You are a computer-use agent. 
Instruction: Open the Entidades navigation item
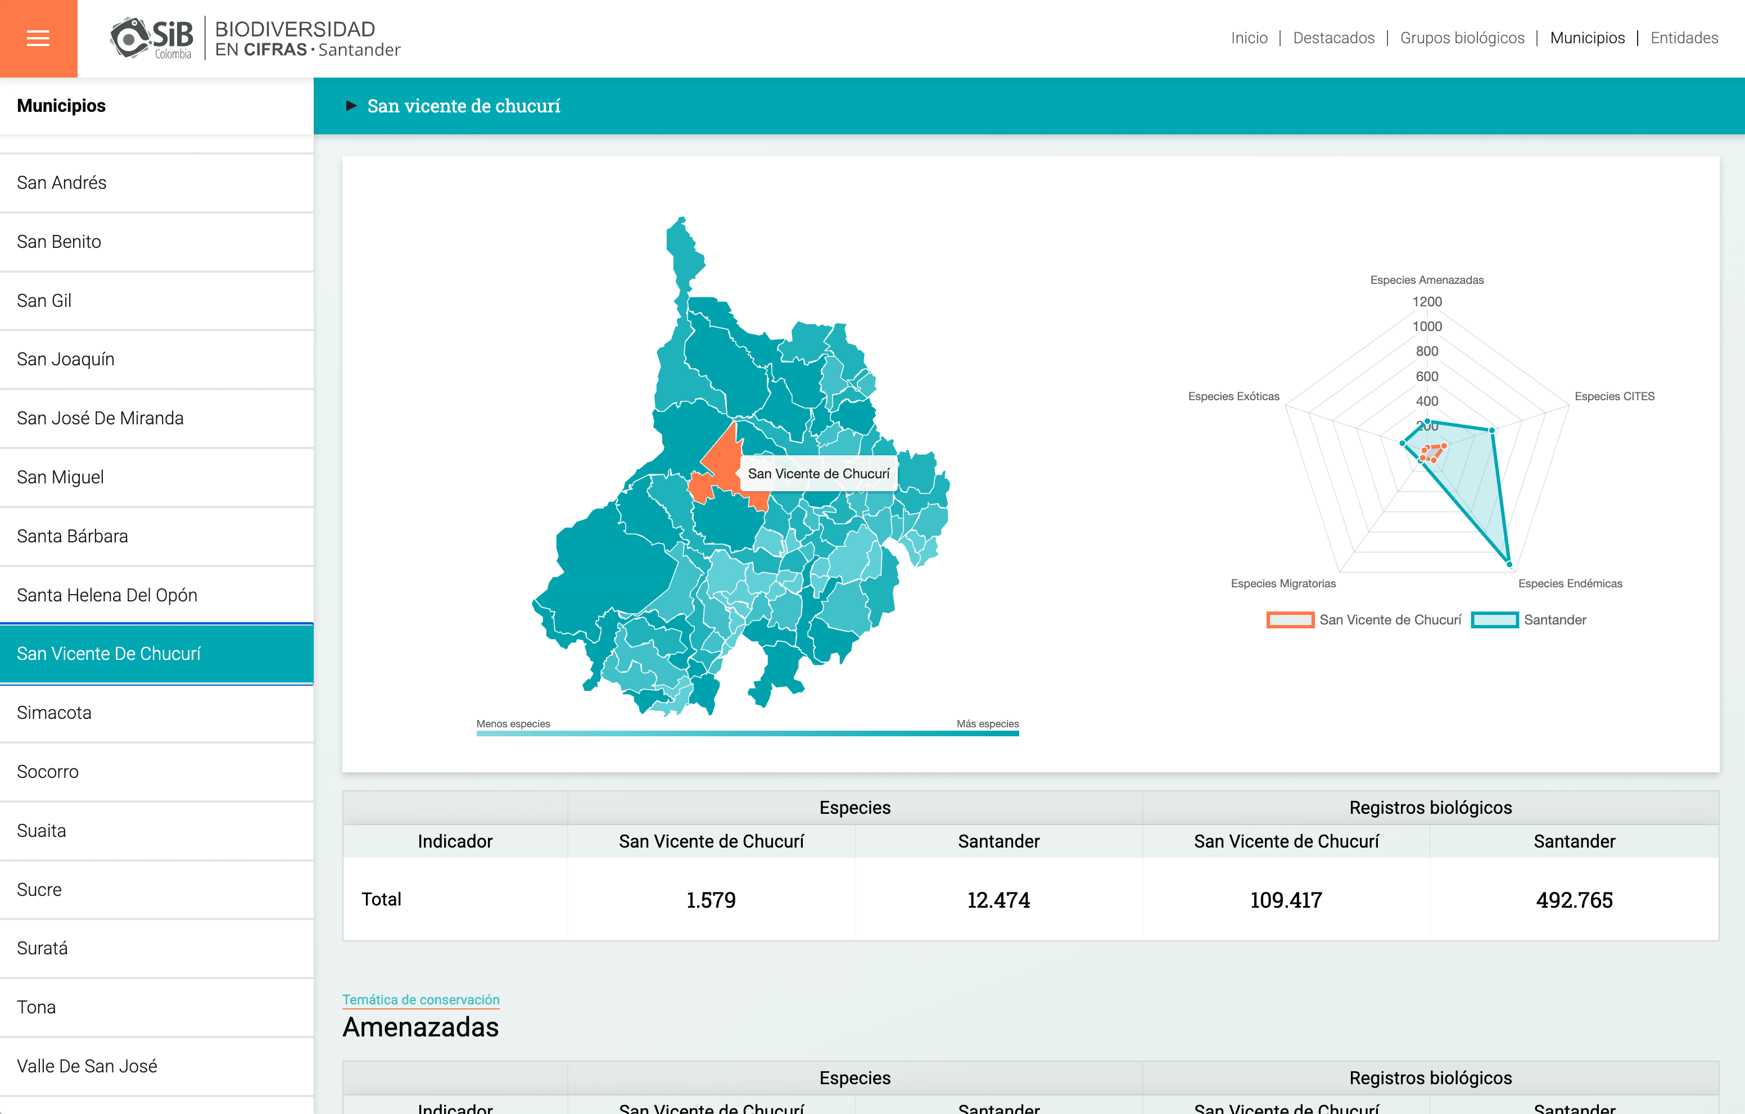tap(1684, 38)
